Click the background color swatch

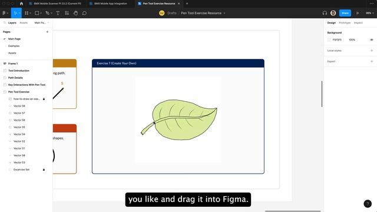pos(329,39)
